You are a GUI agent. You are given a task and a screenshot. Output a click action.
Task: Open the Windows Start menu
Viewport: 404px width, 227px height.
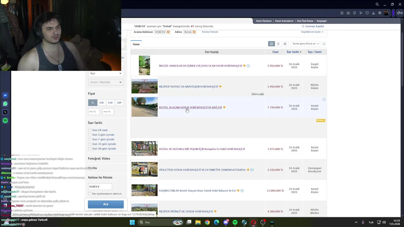coord(132,222)
